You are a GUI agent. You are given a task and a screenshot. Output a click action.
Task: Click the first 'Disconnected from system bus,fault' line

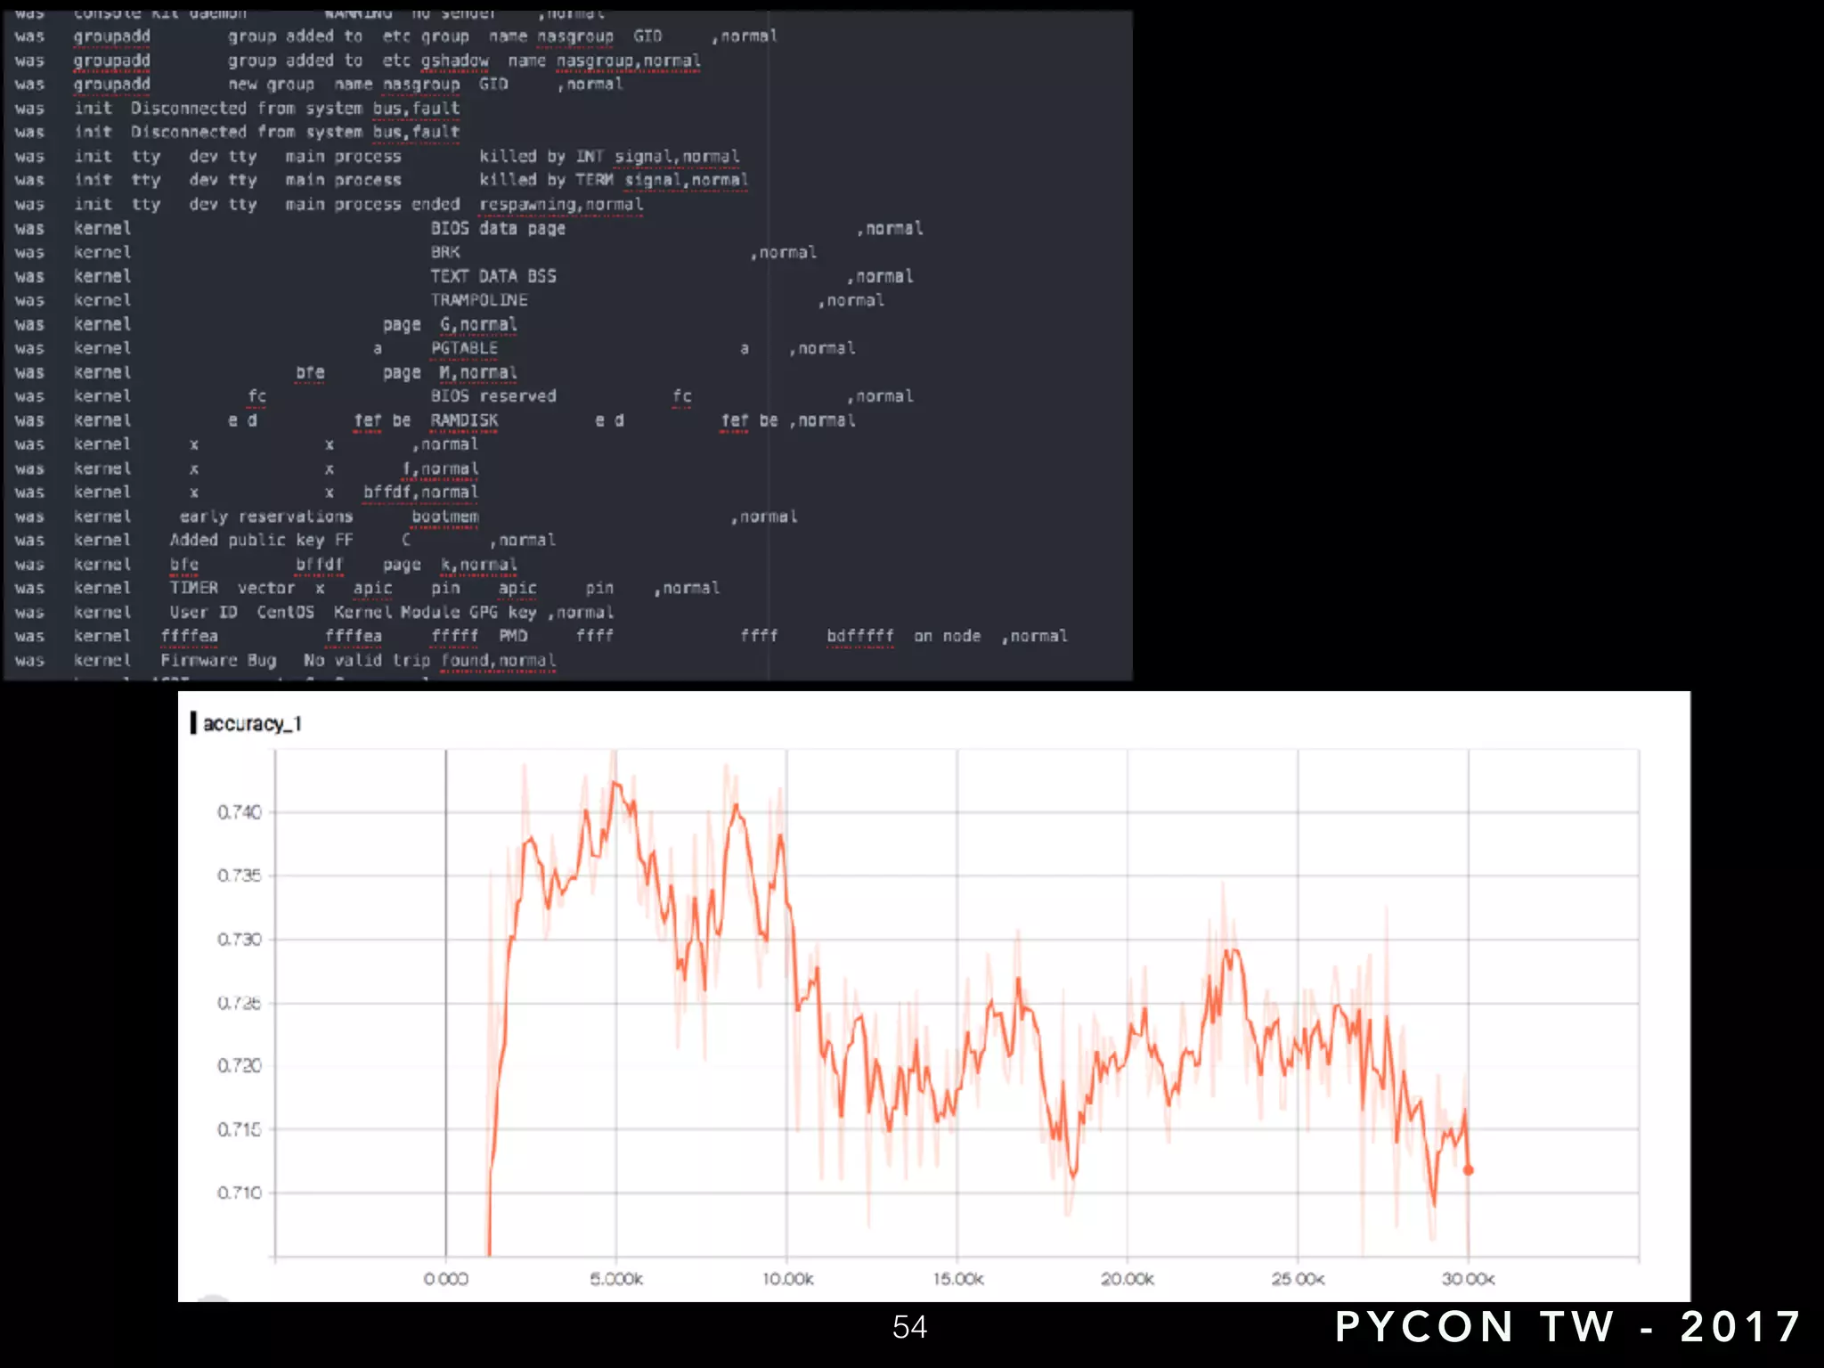pos(294,108)
